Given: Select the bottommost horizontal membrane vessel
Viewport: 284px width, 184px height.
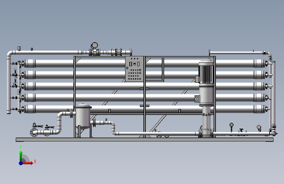Looking at the screenshot, I should pos(145,109).
